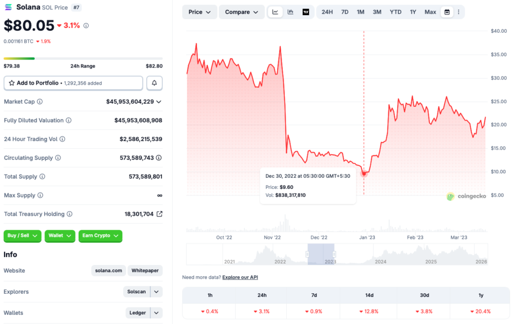
Task: Add Solana to Portfolio
Action: [x=73, y=83]
